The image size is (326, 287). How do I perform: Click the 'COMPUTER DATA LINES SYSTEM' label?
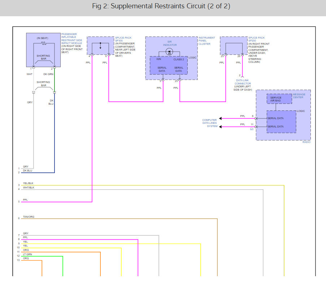pyautogui.click(x=210, y=123)
